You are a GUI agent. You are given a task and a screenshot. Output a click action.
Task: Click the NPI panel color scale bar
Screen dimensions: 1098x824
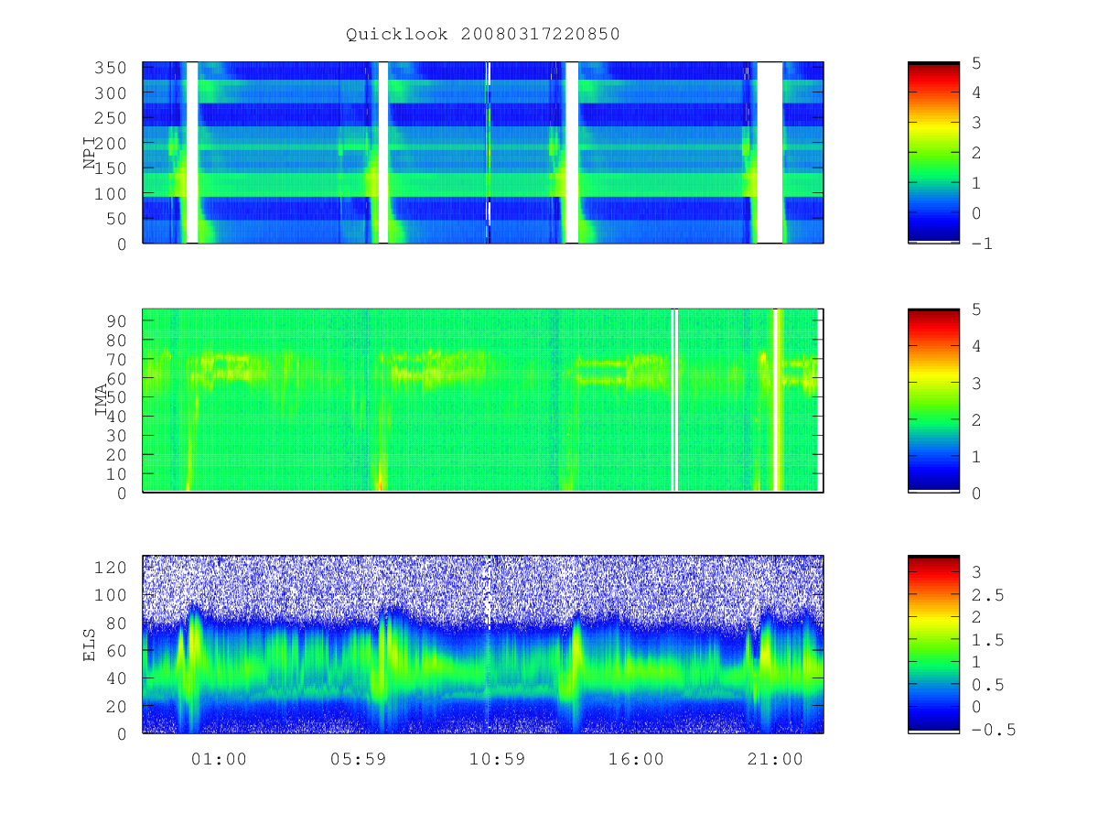(x=933, y=153)
